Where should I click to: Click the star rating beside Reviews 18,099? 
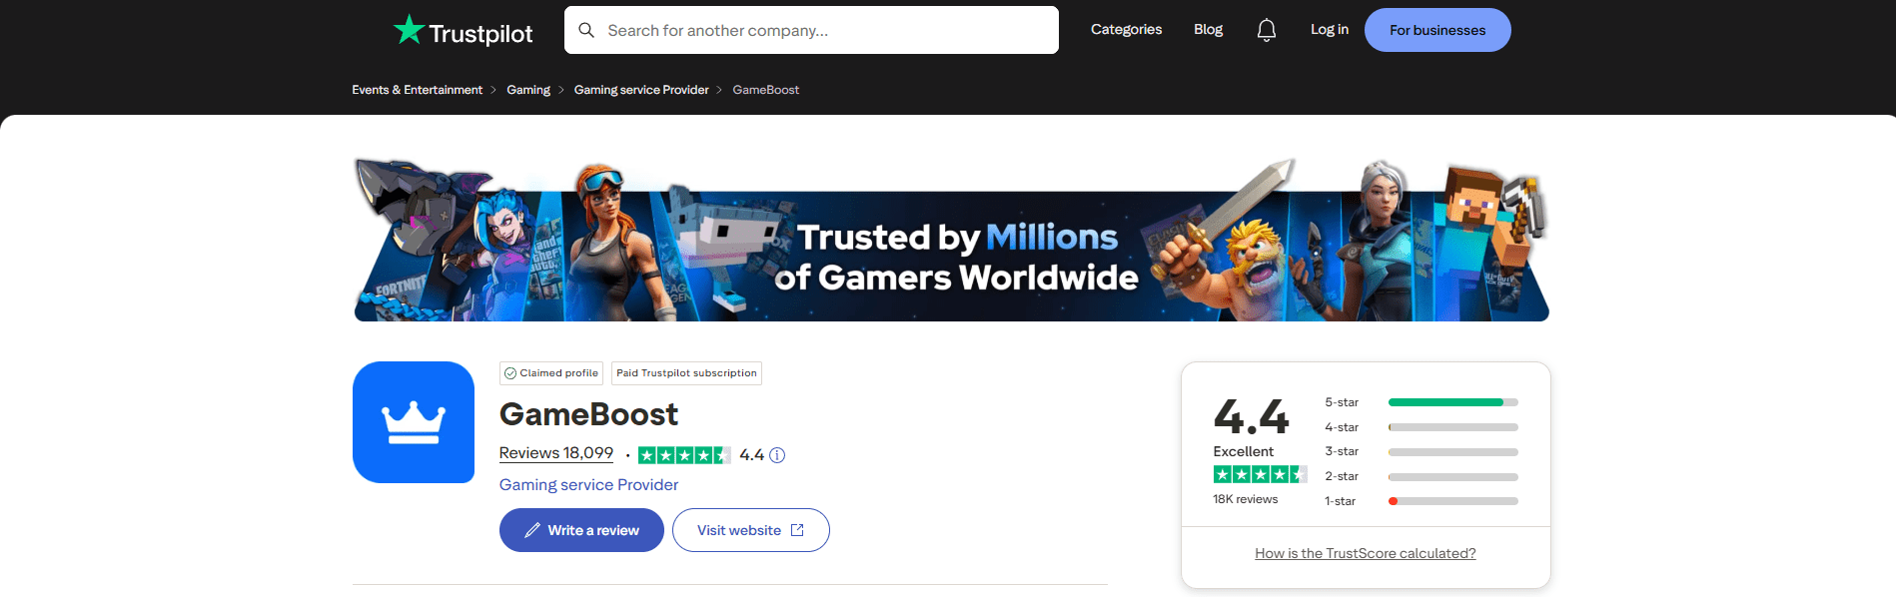pos(684,455)
